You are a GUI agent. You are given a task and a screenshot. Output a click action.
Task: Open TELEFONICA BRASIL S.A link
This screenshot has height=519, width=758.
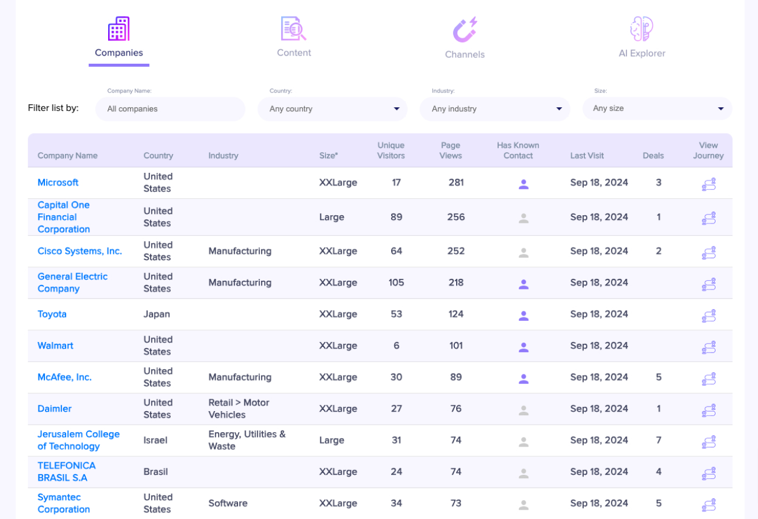(x=67, y=472)
